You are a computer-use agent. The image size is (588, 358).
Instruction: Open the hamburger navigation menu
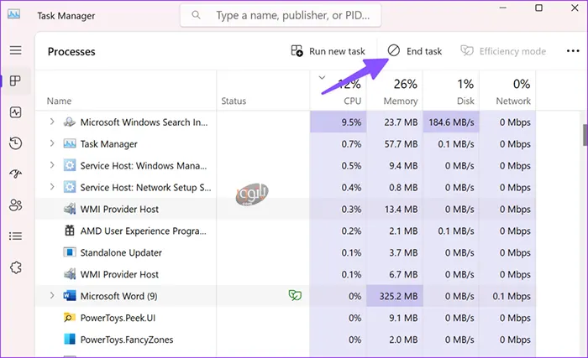15,51
